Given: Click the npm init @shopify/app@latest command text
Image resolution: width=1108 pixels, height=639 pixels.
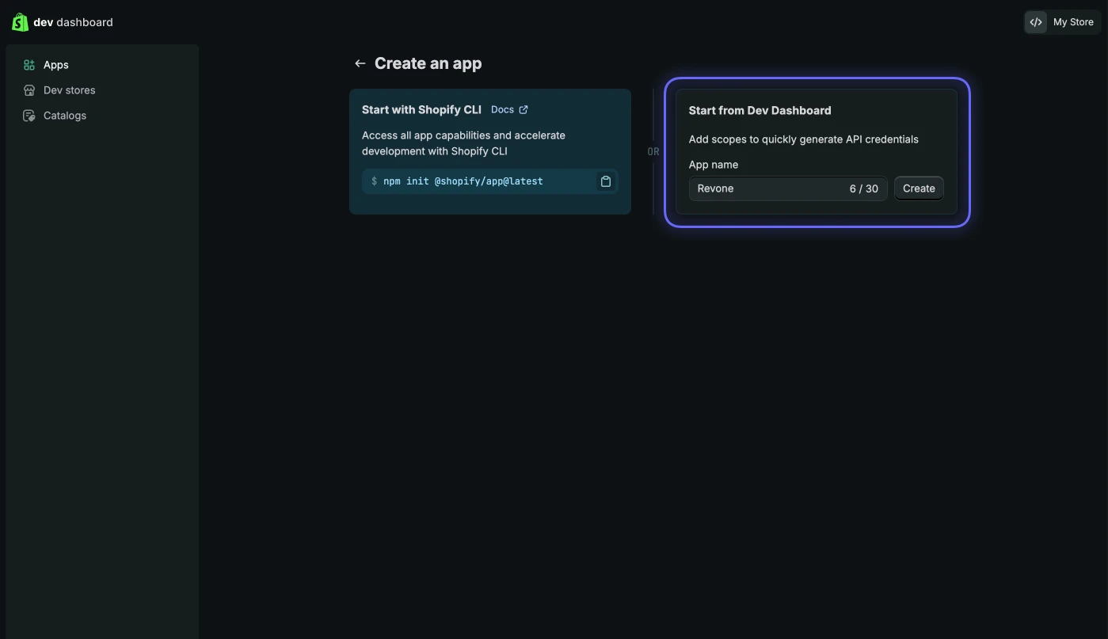Looking at the screenshot, I should coord(463,181).
